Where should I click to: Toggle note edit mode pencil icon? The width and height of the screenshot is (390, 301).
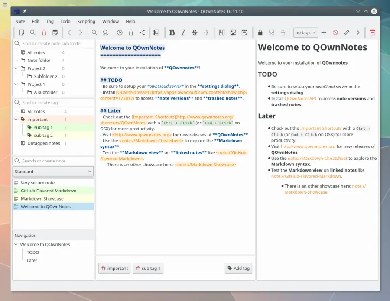tap(347, 32)
